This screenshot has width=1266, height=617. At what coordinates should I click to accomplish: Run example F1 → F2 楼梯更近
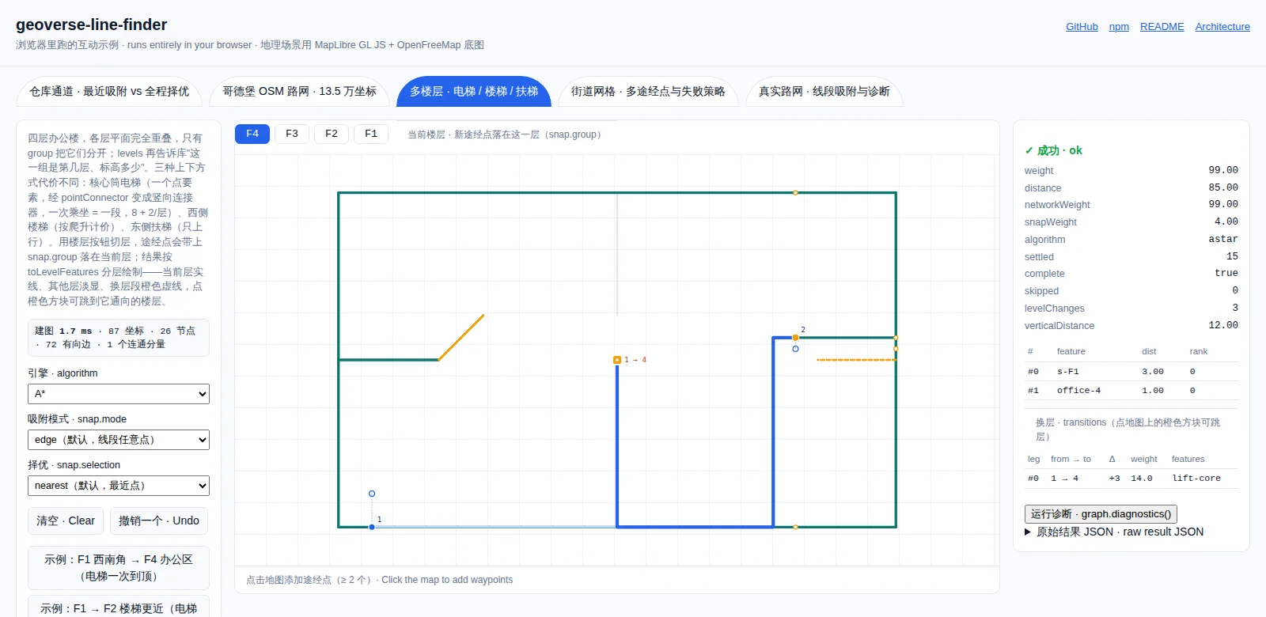pyautogui.click(x=119, y=607)
